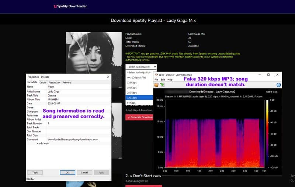Click the Spek app icon in title bar

156,75
